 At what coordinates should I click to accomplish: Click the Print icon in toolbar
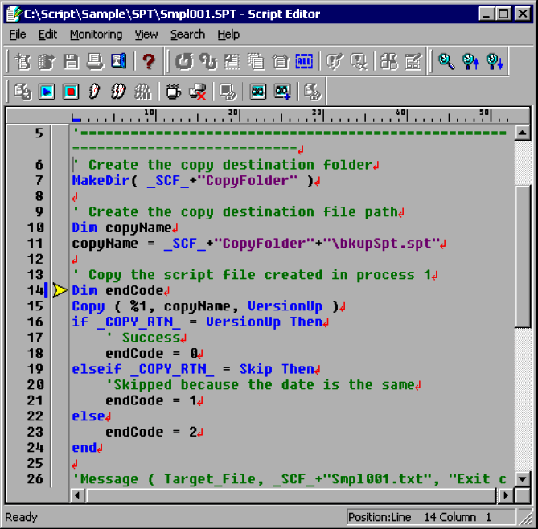click(x=95, y=61)
